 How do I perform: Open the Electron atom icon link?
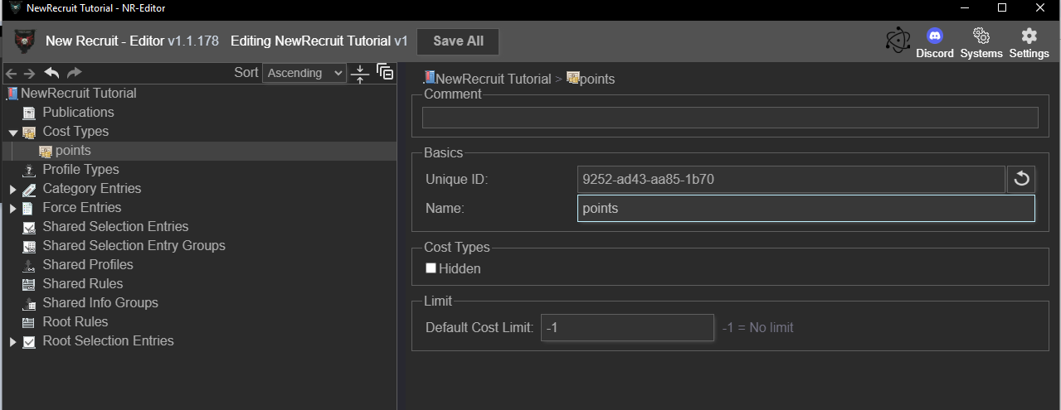898,41
